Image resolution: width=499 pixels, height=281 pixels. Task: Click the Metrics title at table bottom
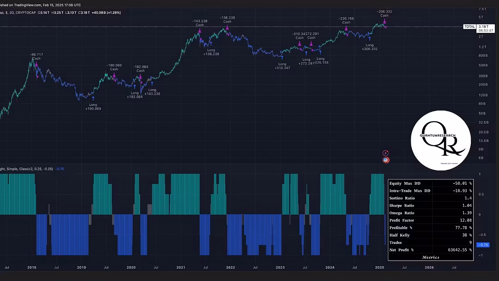(431, 257)
